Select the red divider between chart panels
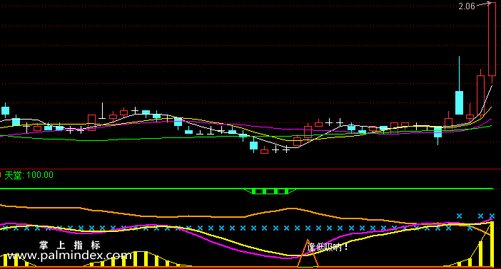501x269 pixels. [x=250, y=169]
